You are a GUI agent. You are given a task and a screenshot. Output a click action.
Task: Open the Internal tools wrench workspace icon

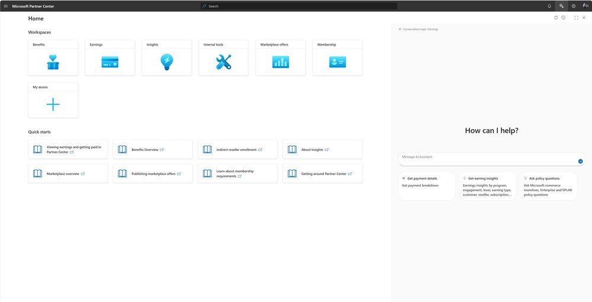coord(224,62)
